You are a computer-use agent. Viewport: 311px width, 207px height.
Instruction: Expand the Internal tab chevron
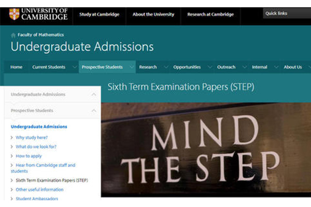click(x=276, y=67)
